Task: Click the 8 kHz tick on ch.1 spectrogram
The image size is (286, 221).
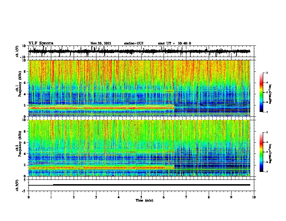Action: (25, 71)
